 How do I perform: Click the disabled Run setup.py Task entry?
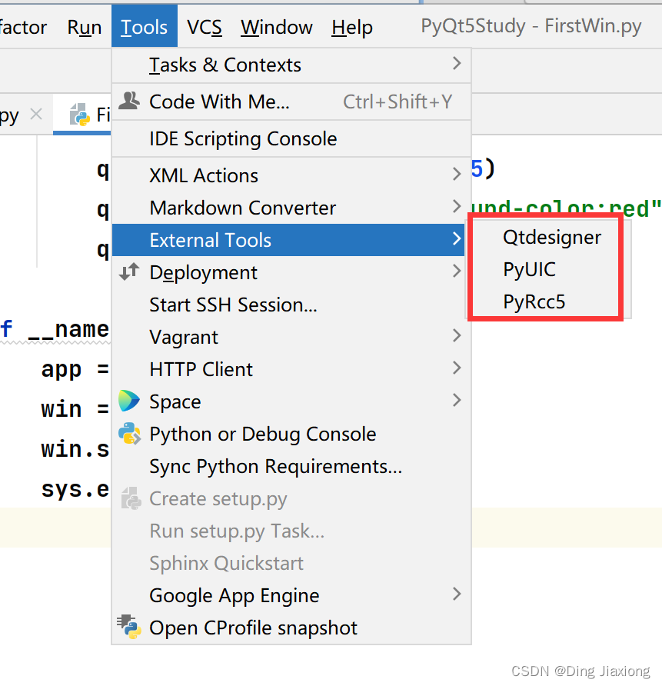(x=291, y=531)
